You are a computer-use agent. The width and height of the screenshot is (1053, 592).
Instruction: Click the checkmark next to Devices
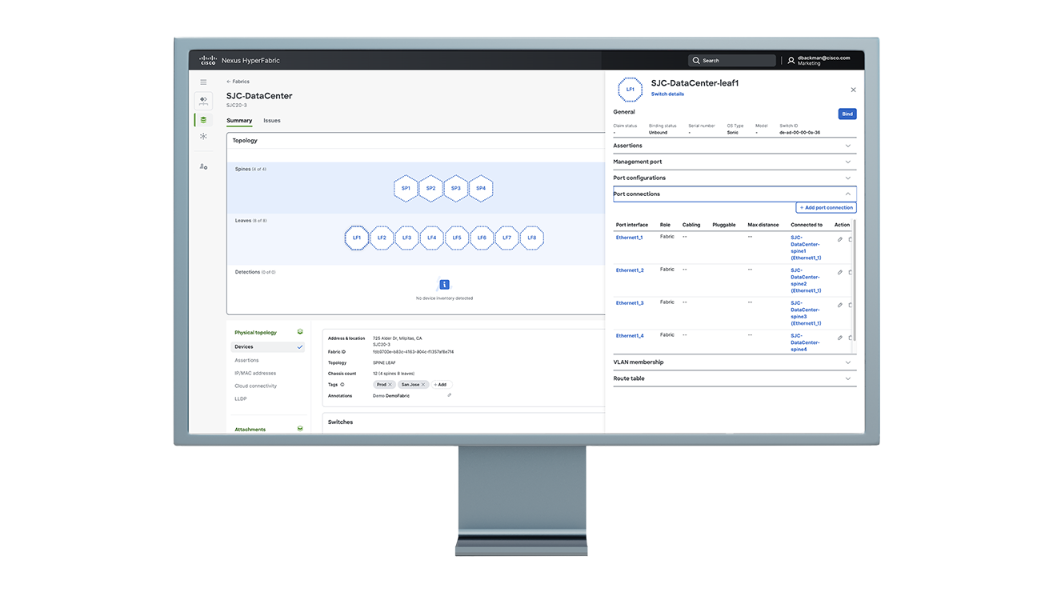point(298,346)
